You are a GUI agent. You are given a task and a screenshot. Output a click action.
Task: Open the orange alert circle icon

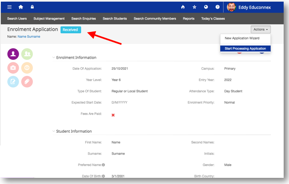coord(27,68)
